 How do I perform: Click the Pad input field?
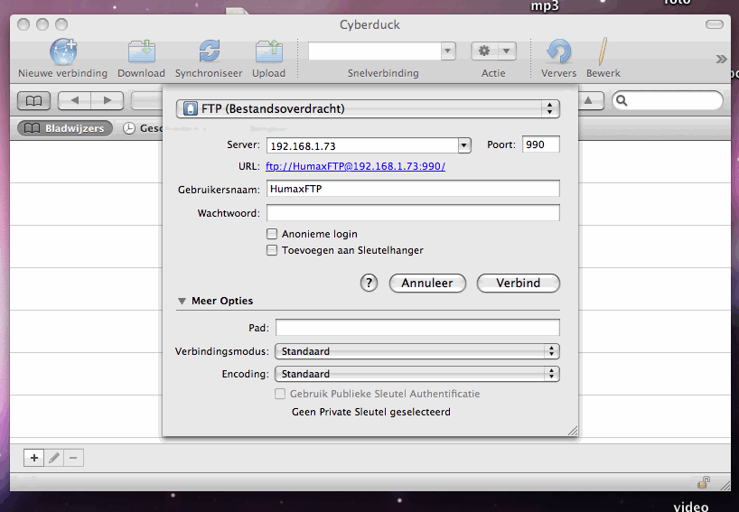pyautogui.click(x=417, y=328)
